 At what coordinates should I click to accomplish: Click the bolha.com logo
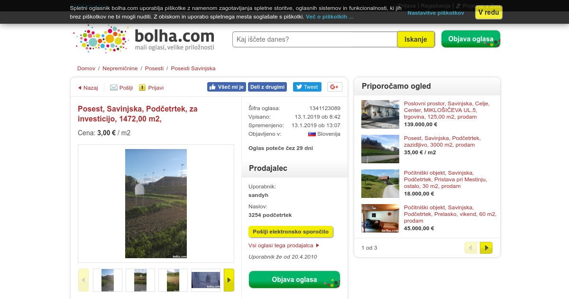[x=144, y=39]
